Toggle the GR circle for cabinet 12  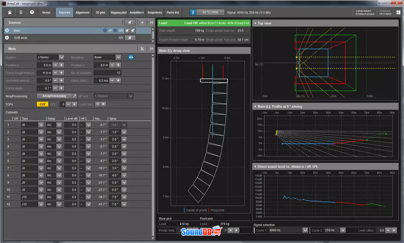pyautogui.click(x=16, y=204)
